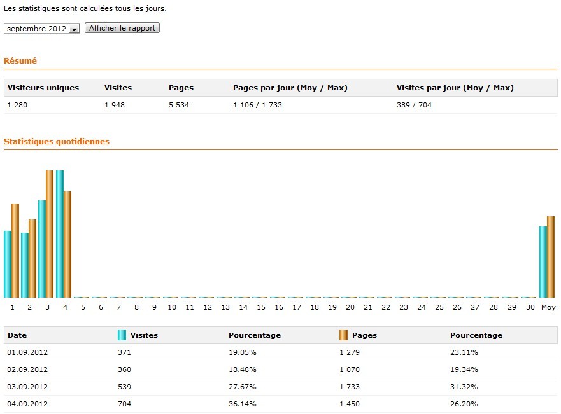Click the day 30 axis label
561x414 pixels.
point(530,307)
